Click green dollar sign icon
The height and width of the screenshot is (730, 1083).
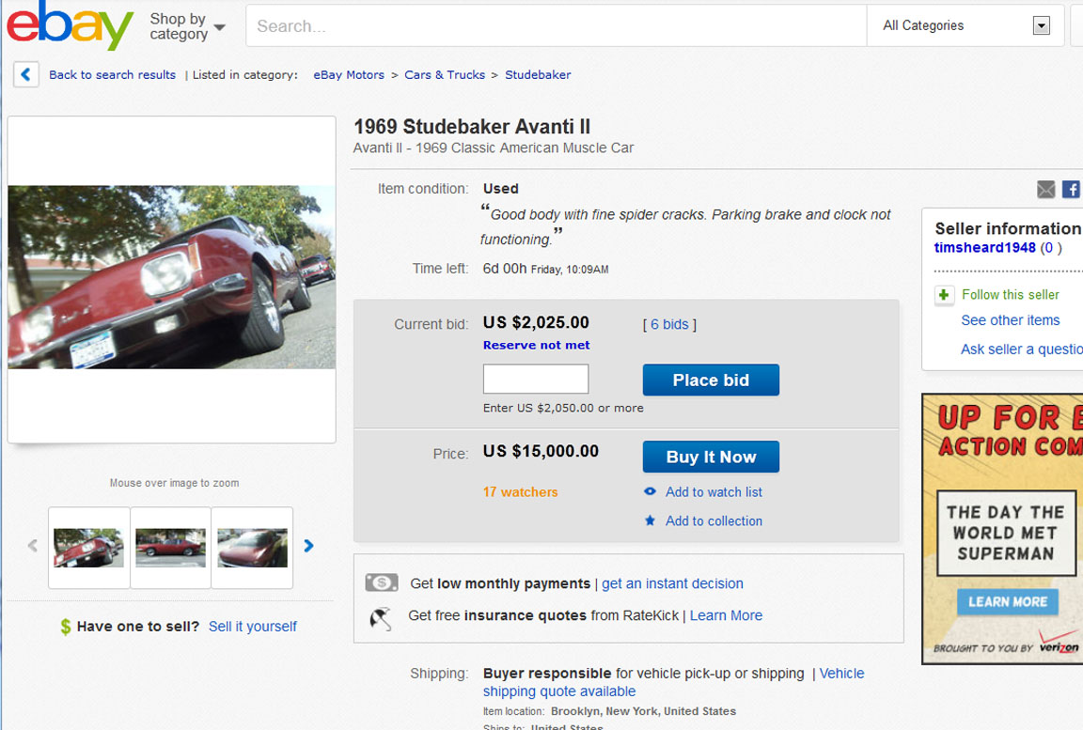65,627
